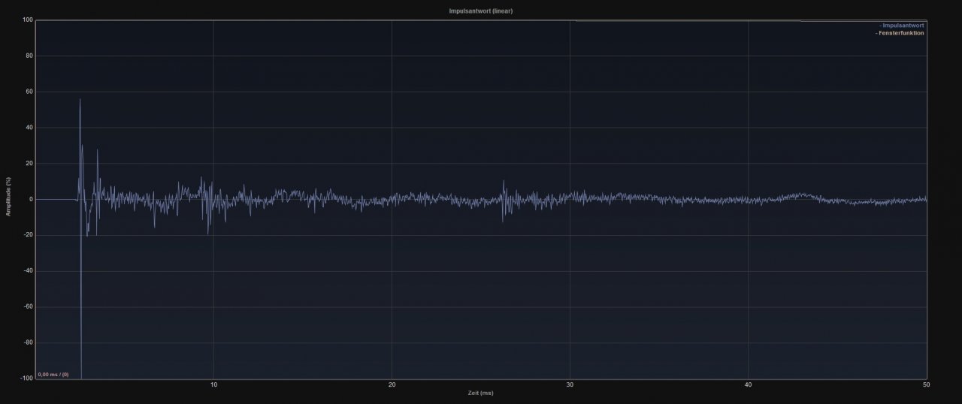
Task: Click the 30 tick on time axis
Action: [x=570, y=385]
